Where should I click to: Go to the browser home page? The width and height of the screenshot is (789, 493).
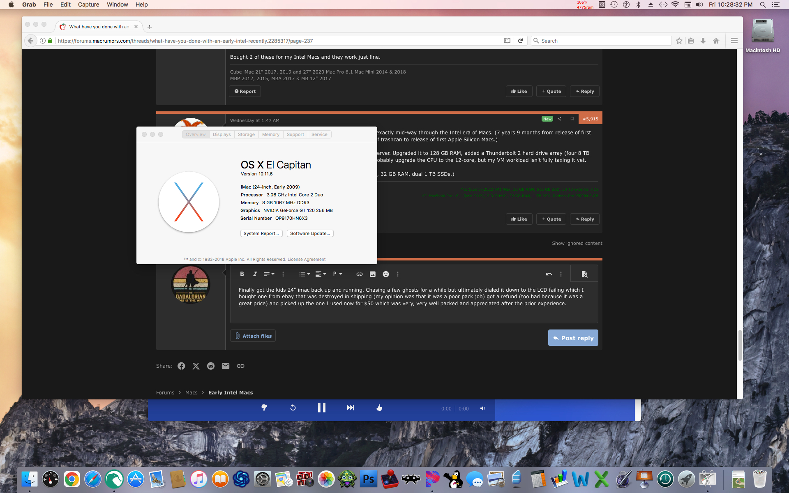tap(716, 41)
